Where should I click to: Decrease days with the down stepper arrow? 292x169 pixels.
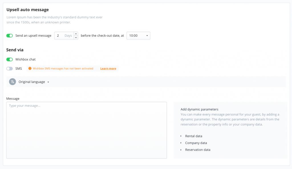76,37
